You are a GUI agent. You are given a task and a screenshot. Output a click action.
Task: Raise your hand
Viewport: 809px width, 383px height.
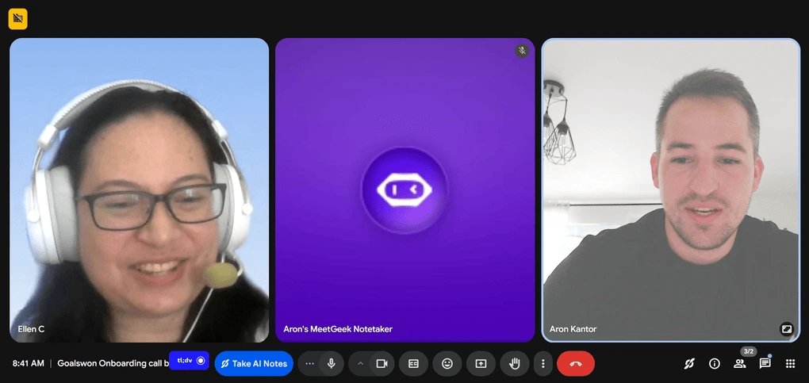click(x=515, y=363)
